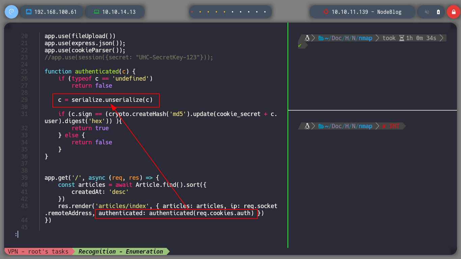Click the ethernet icon beside 192.168.100.61

tap(29, 12)
